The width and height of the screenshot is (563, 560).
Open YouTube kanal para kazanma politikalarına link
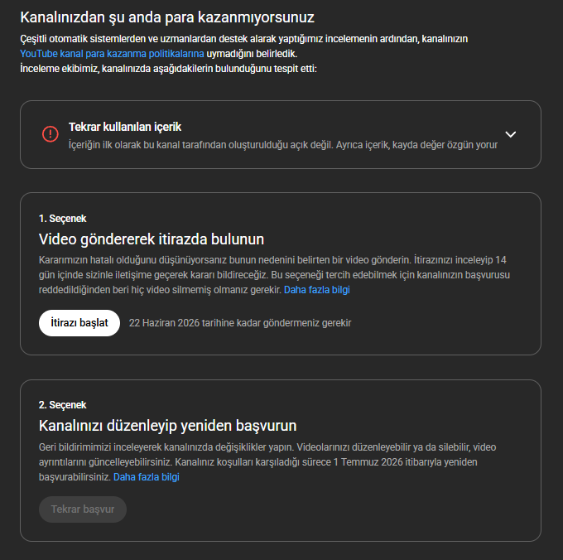pyautogui.click(x=112, y=54)
